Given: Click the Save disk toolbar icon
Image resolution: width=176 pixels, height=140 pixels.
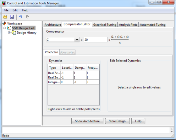Looking at the screenshot, I should (x=12, y=17).
